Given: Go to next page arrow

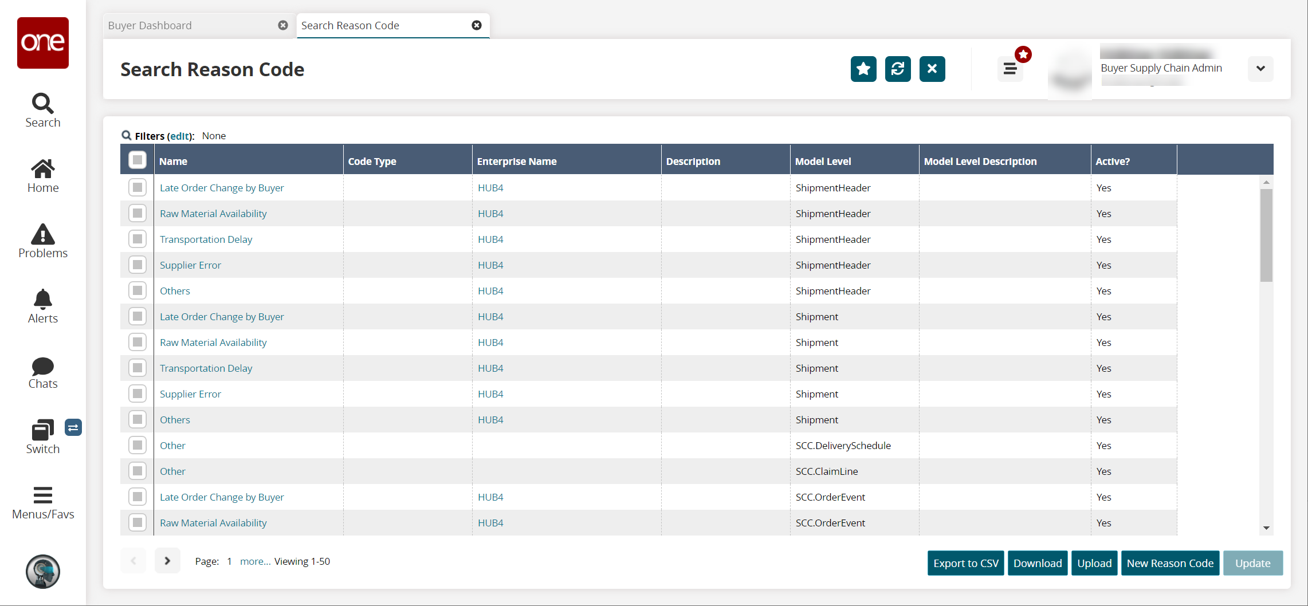Looking at the screenshot, I should 167,561.
